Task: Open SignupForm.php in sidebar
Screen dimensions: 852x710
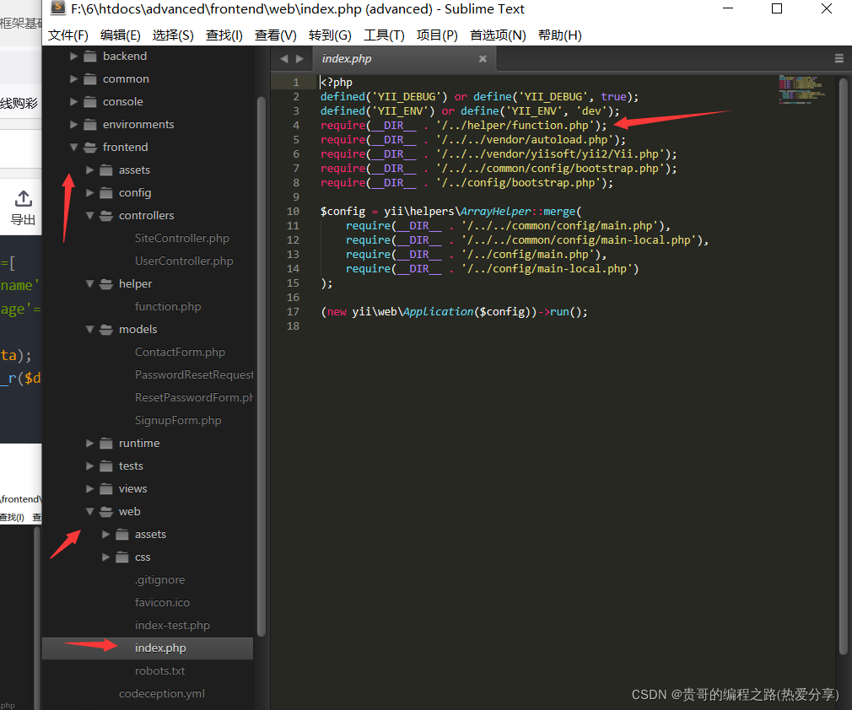Action: tap(178, 421)
